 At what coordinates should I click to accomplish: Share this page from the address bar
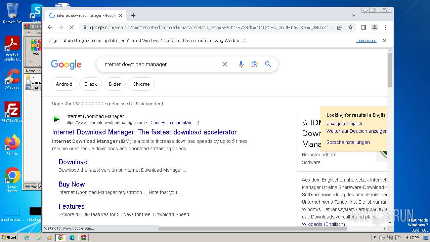point(340,27)
